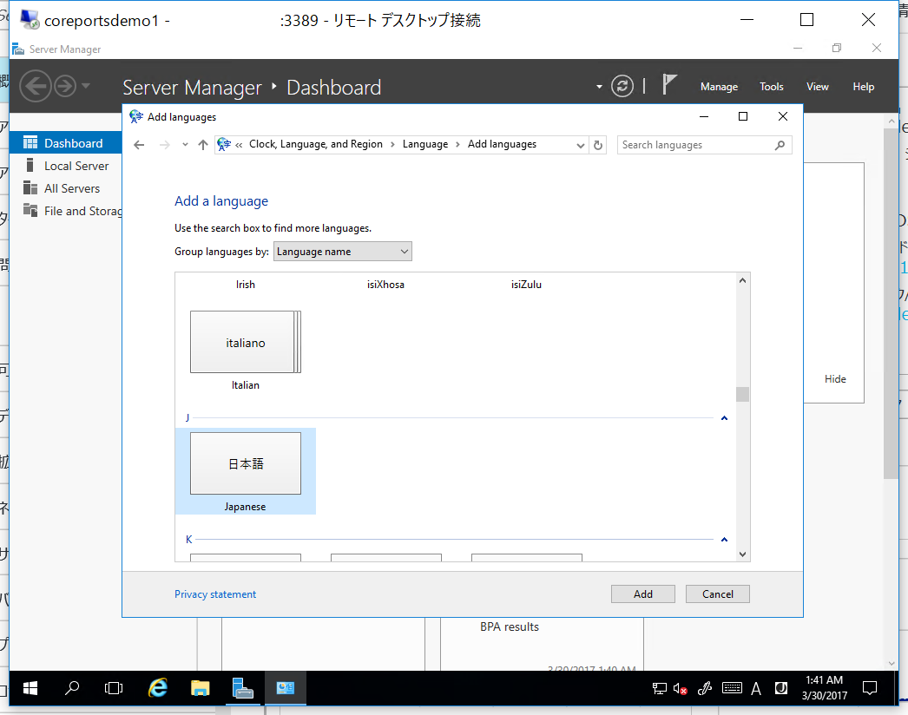
Task: Select the italiano language tile
Action: (246, 342)
